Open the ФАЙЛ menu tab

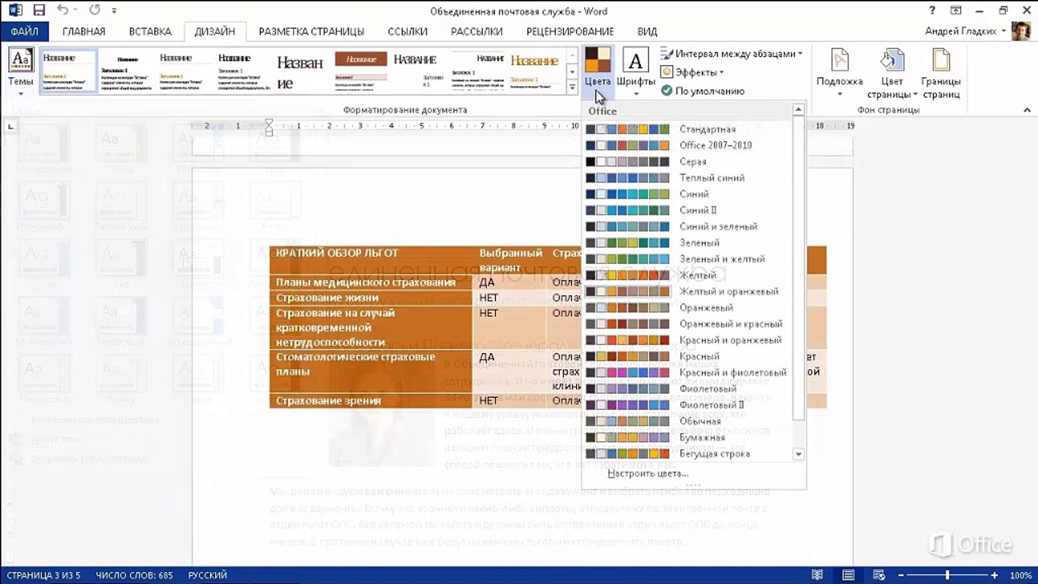24,31
